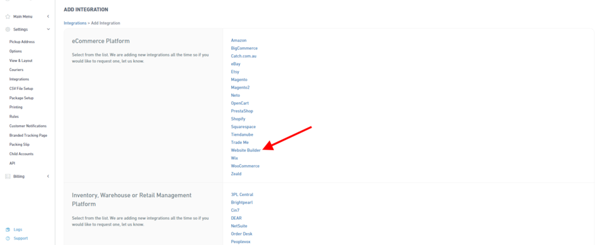The height and width of the screenshot is (245, 603).
Task: Select the NetSuite integration
Action: 239,226
